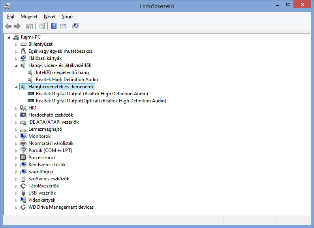Expand the HID category
314x228 pixels.
[17, 108]
